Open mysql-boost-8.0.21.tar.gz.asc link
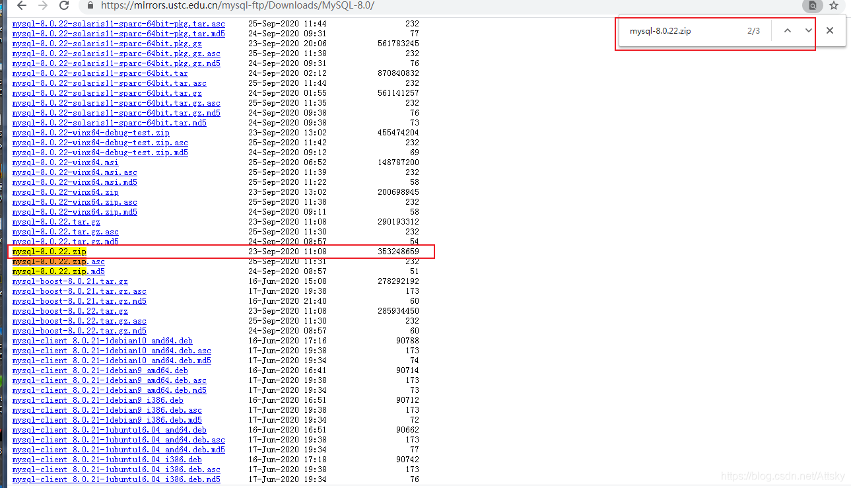851x488 pixels. (79, 291)
